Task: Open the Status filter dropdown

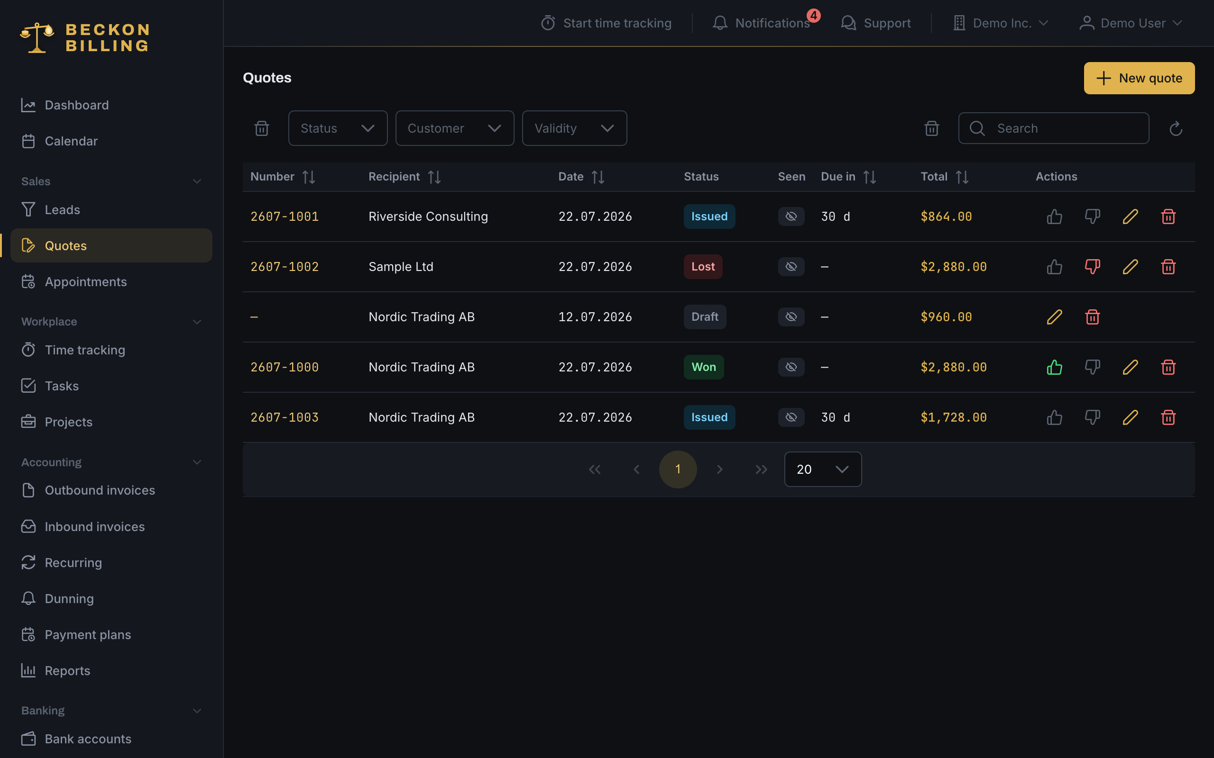Action: point(338,128)
